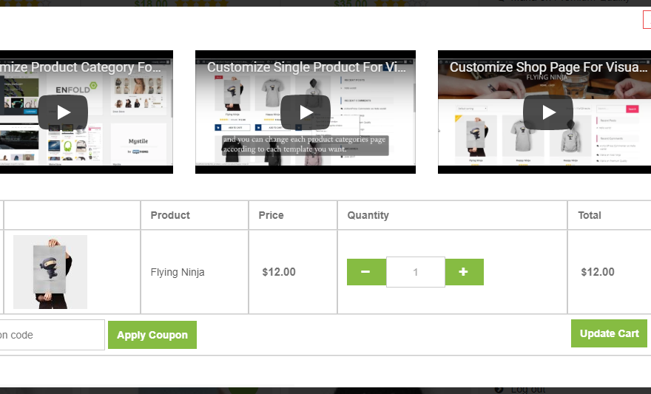651x394 pixels.
Task: Increase Flying Ninja quantity with plus button
Action: [x=464, y=272]
